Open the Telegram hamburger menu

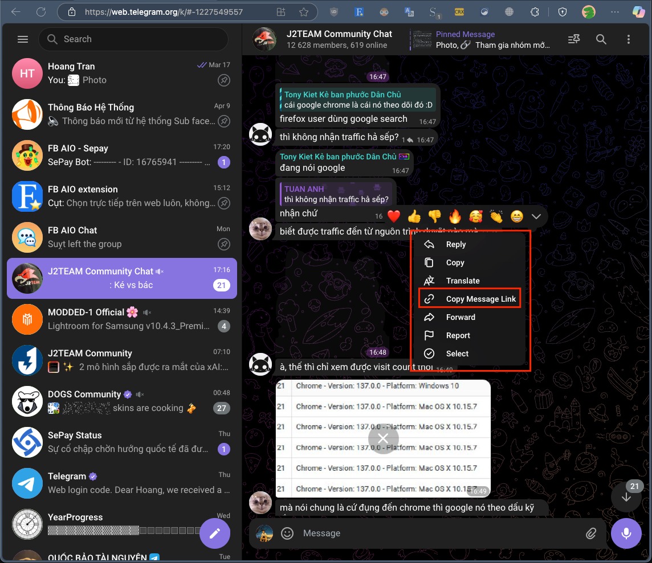click(x=23, y=39)
